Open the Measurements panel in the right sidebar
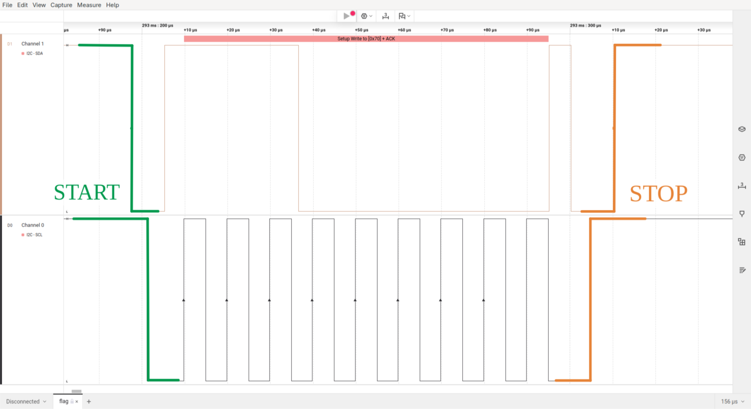Screen dimensions: 751x409 click(742, 186)
